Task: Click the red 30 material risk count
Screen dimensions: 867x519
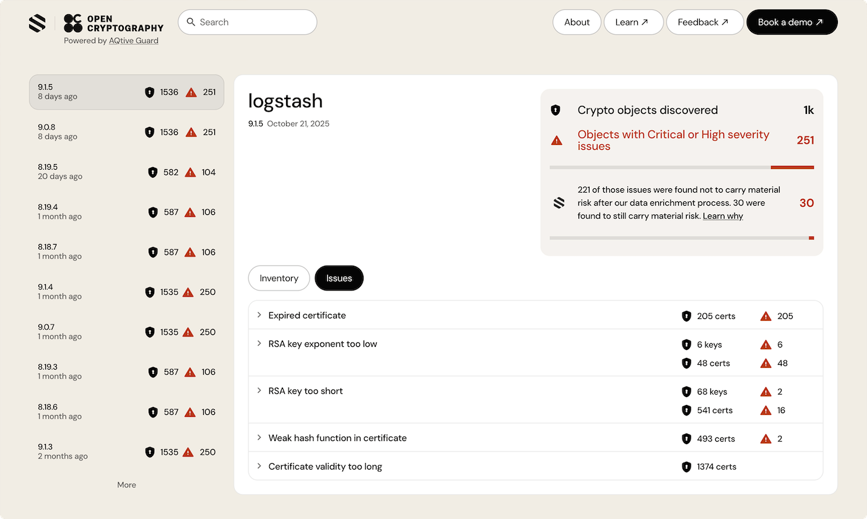Action: (806, 203)
